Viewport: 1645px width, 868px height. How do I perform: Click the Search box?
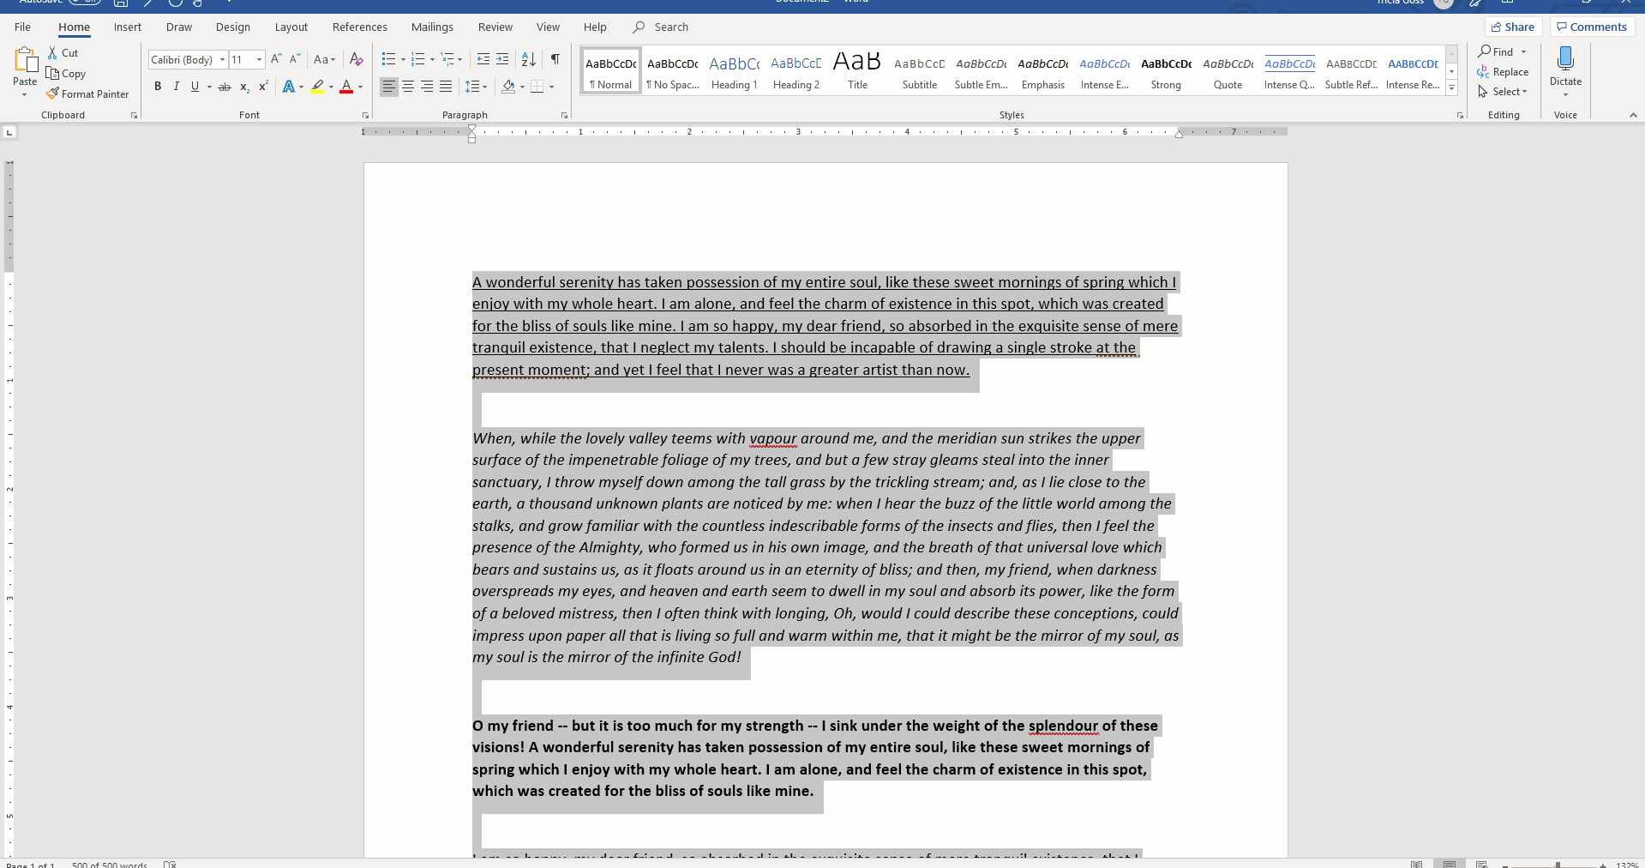(x=661, y=27)
